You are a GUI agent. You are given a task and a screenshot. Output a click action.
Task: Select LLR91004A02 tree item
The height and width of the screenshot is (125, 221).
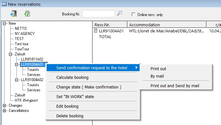[x=32, y=80]
